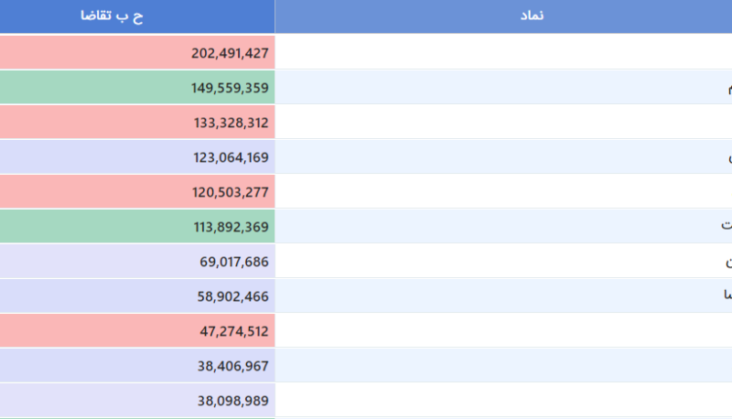The width and height of the screenshot is (732, 419).
Task: Select the نماد cell beside 133,328,312
Action: [503, 123]
